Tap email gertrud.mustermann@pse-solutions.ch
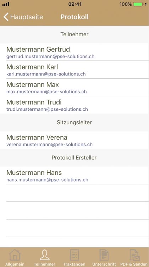The image size is (149, 267). (x=50, y=56)
